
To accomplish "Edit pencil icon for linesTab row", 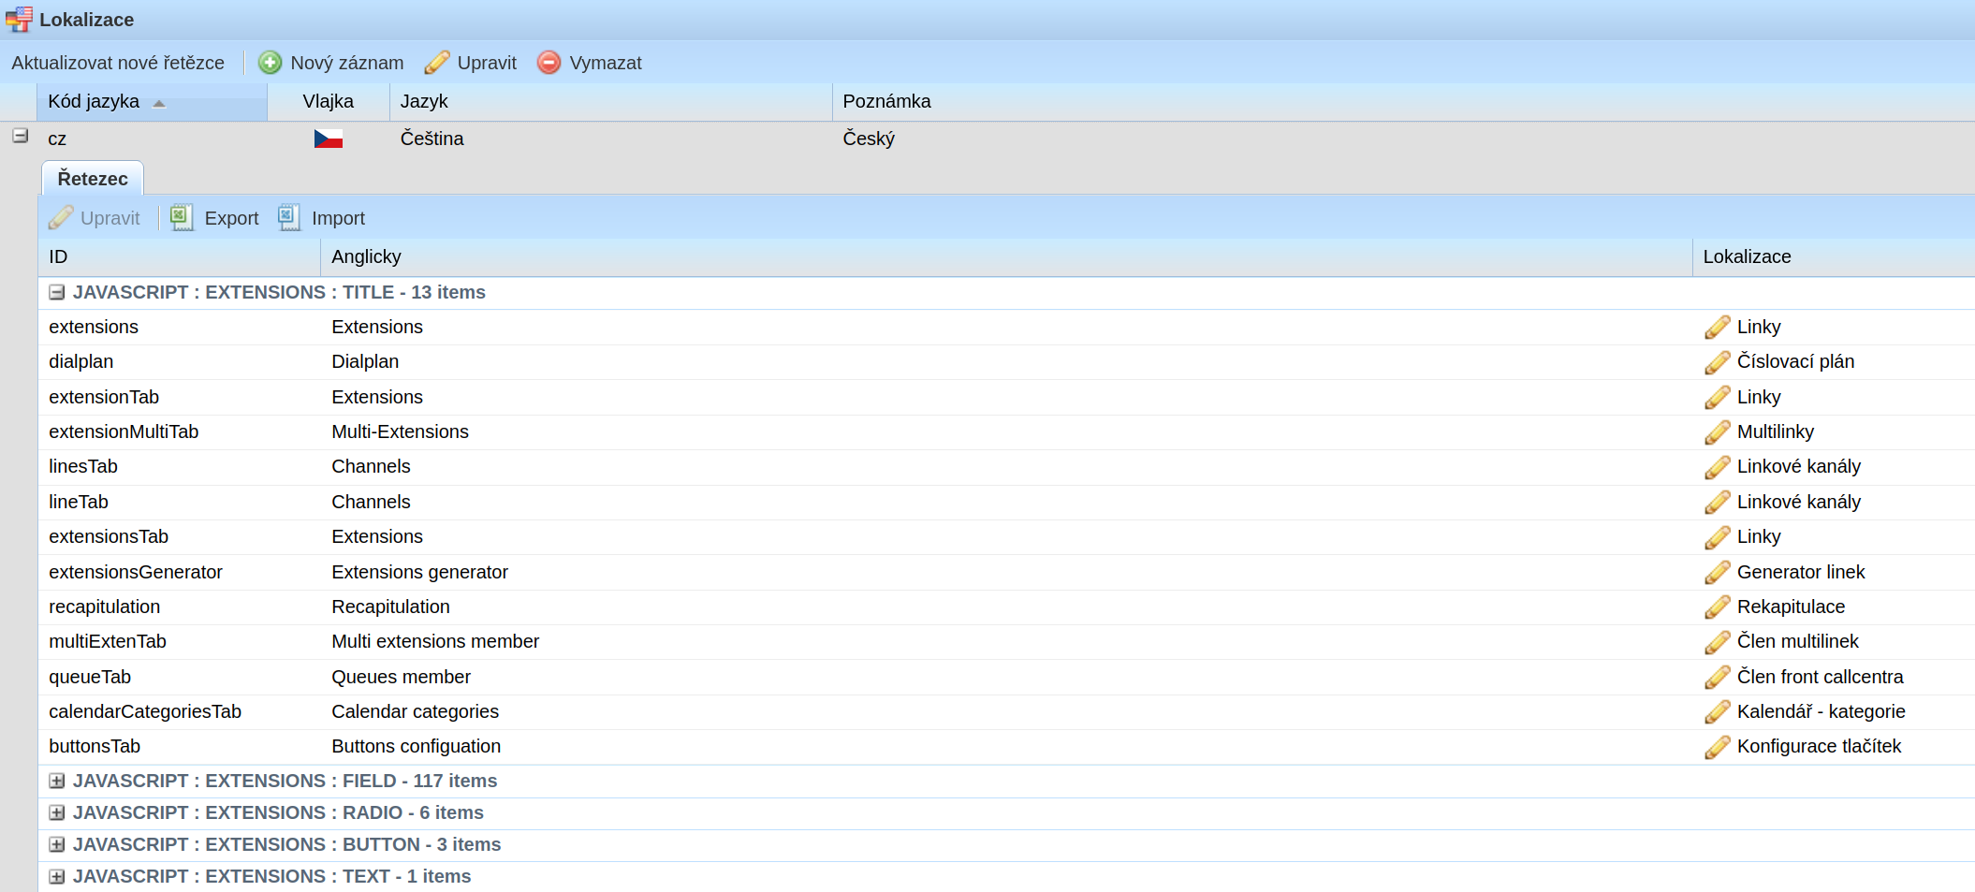I will (1717, 467).
